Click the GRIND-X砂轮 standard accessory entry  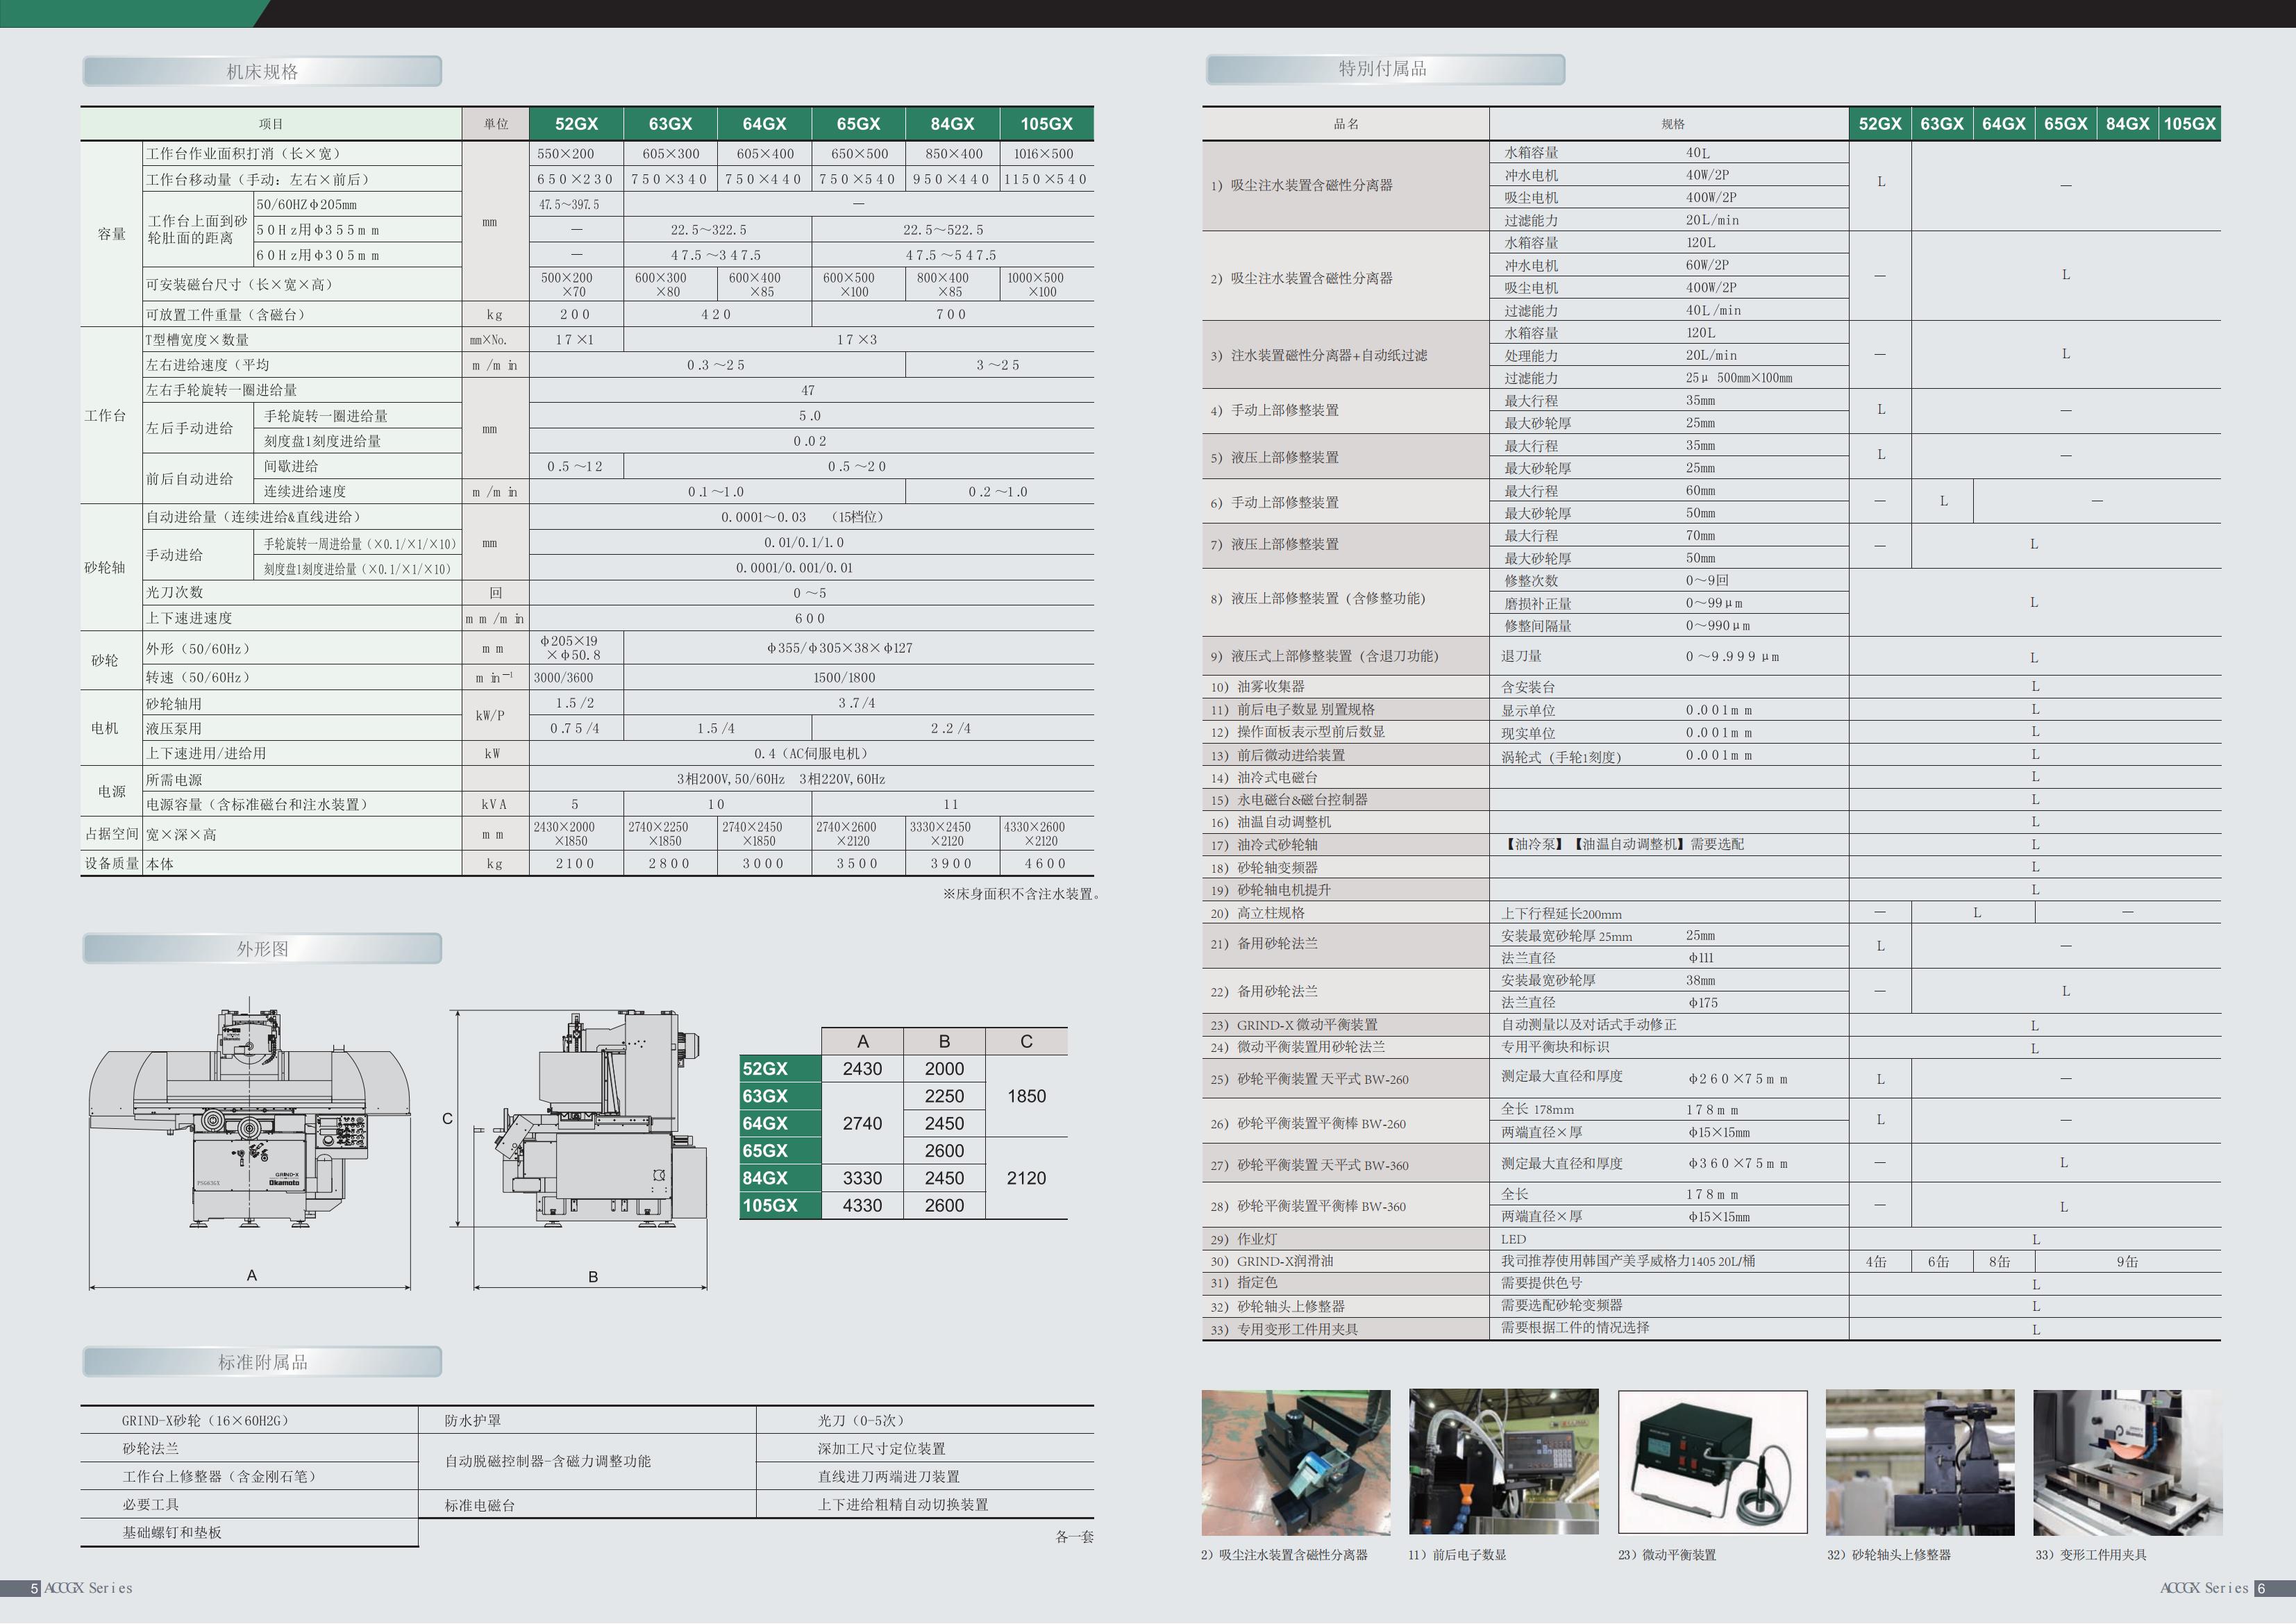click(x=205, y=1420)
